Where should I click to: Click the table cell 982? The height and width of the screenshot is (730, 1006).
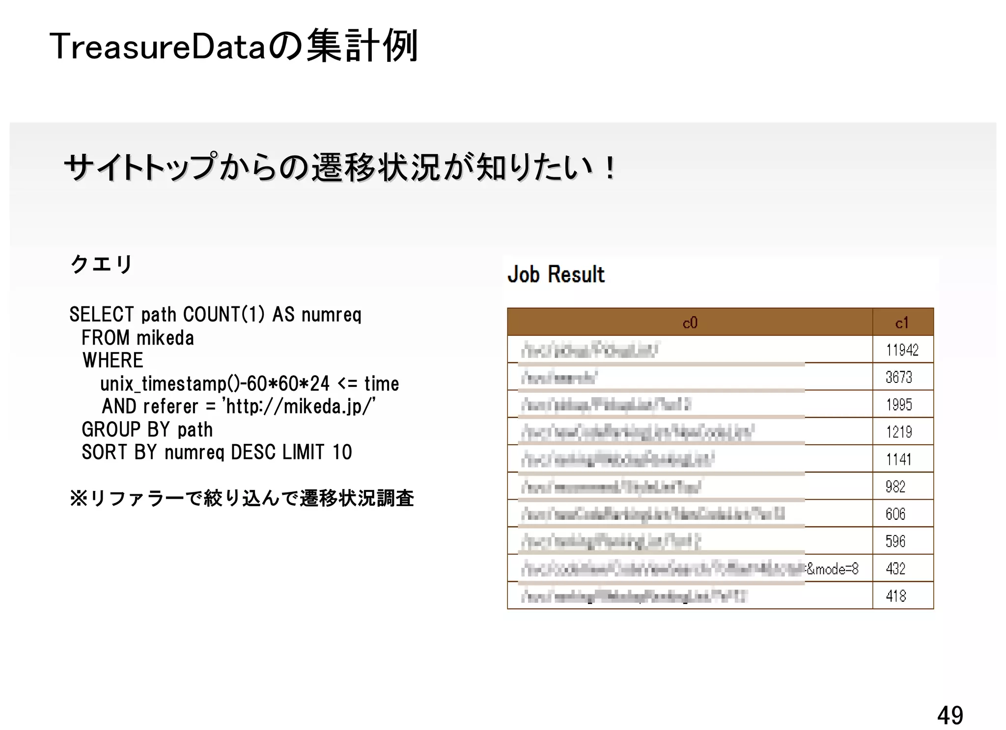click(x=903, y=487)
